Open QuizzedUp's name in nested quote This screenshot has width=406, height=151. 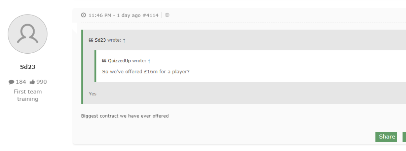(x=119, y=61)
